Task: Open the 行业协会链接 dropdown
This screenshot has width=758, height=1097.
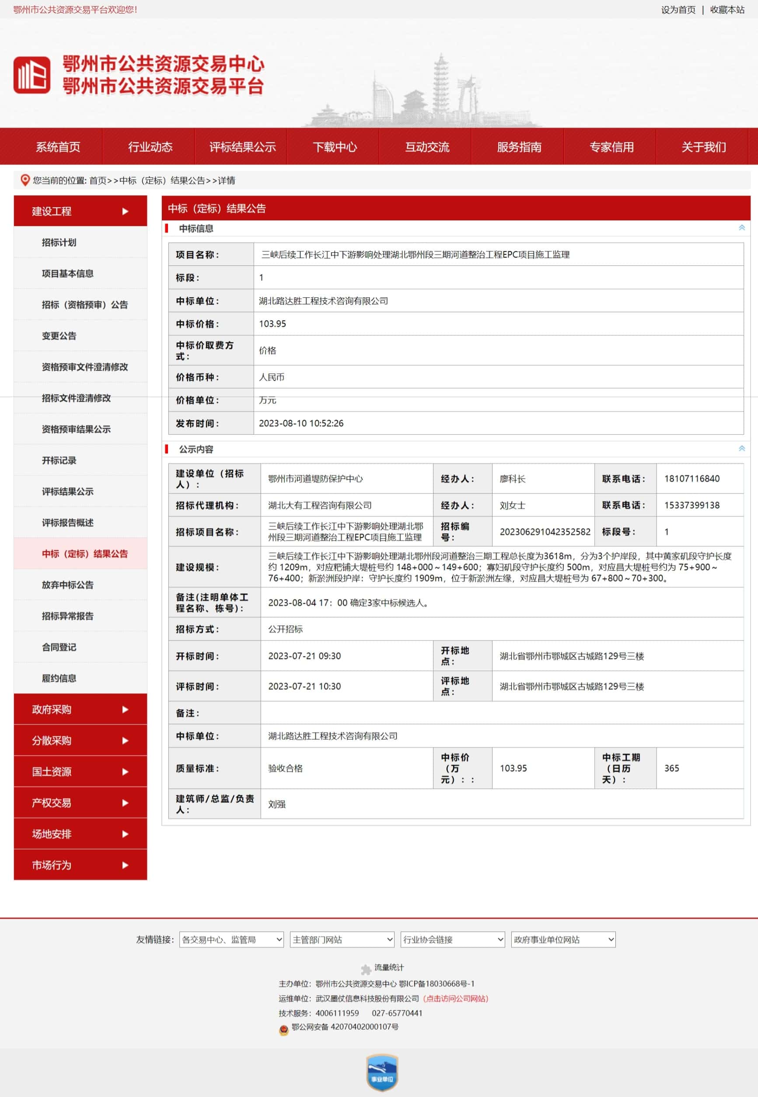Action: pyautogui.click(x=453, y=940)
